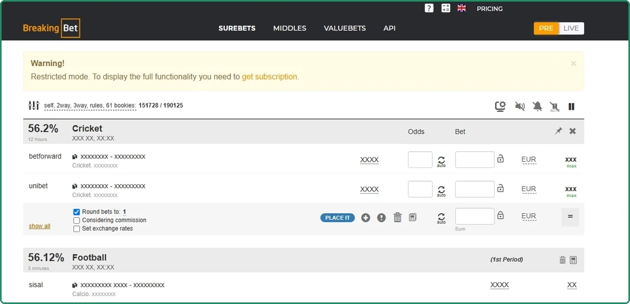Click the equals button in Sum row
This screenshot has height=304, width=630.
[570, 217]
